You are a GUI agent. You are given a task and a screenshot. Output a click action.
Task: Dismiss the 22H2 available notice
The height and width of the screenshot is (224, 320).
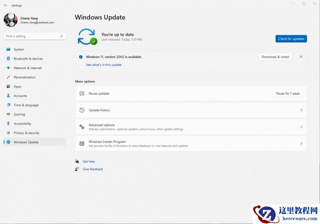tap(301, 57)
